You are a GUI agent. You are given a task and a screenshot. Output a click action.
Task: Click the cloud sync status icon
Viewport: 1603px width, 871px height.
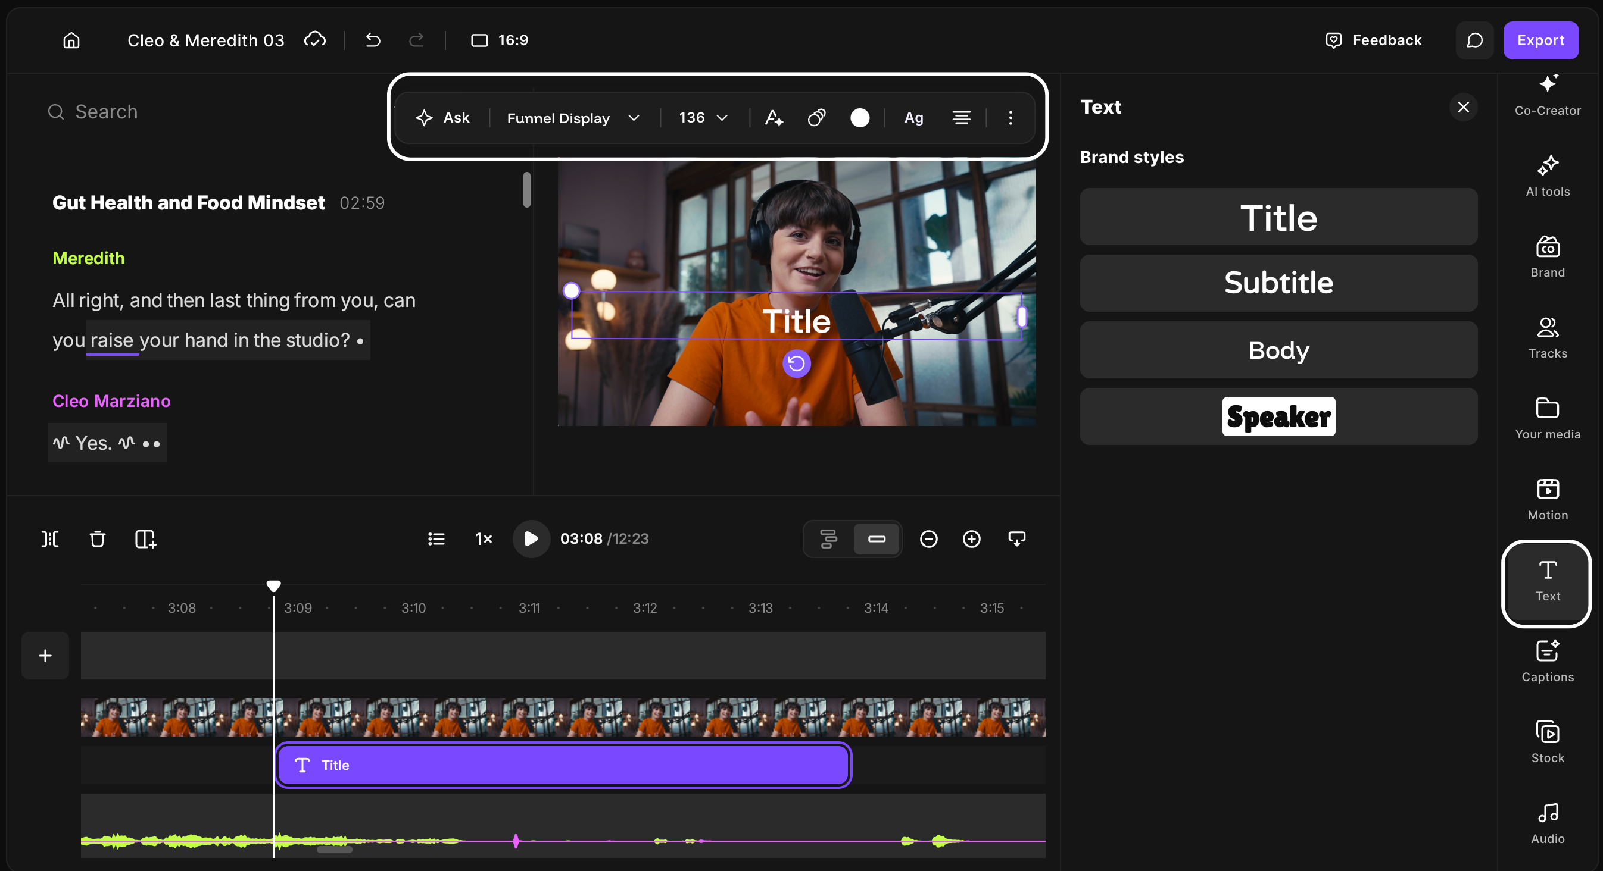click(x=315, y=40)
